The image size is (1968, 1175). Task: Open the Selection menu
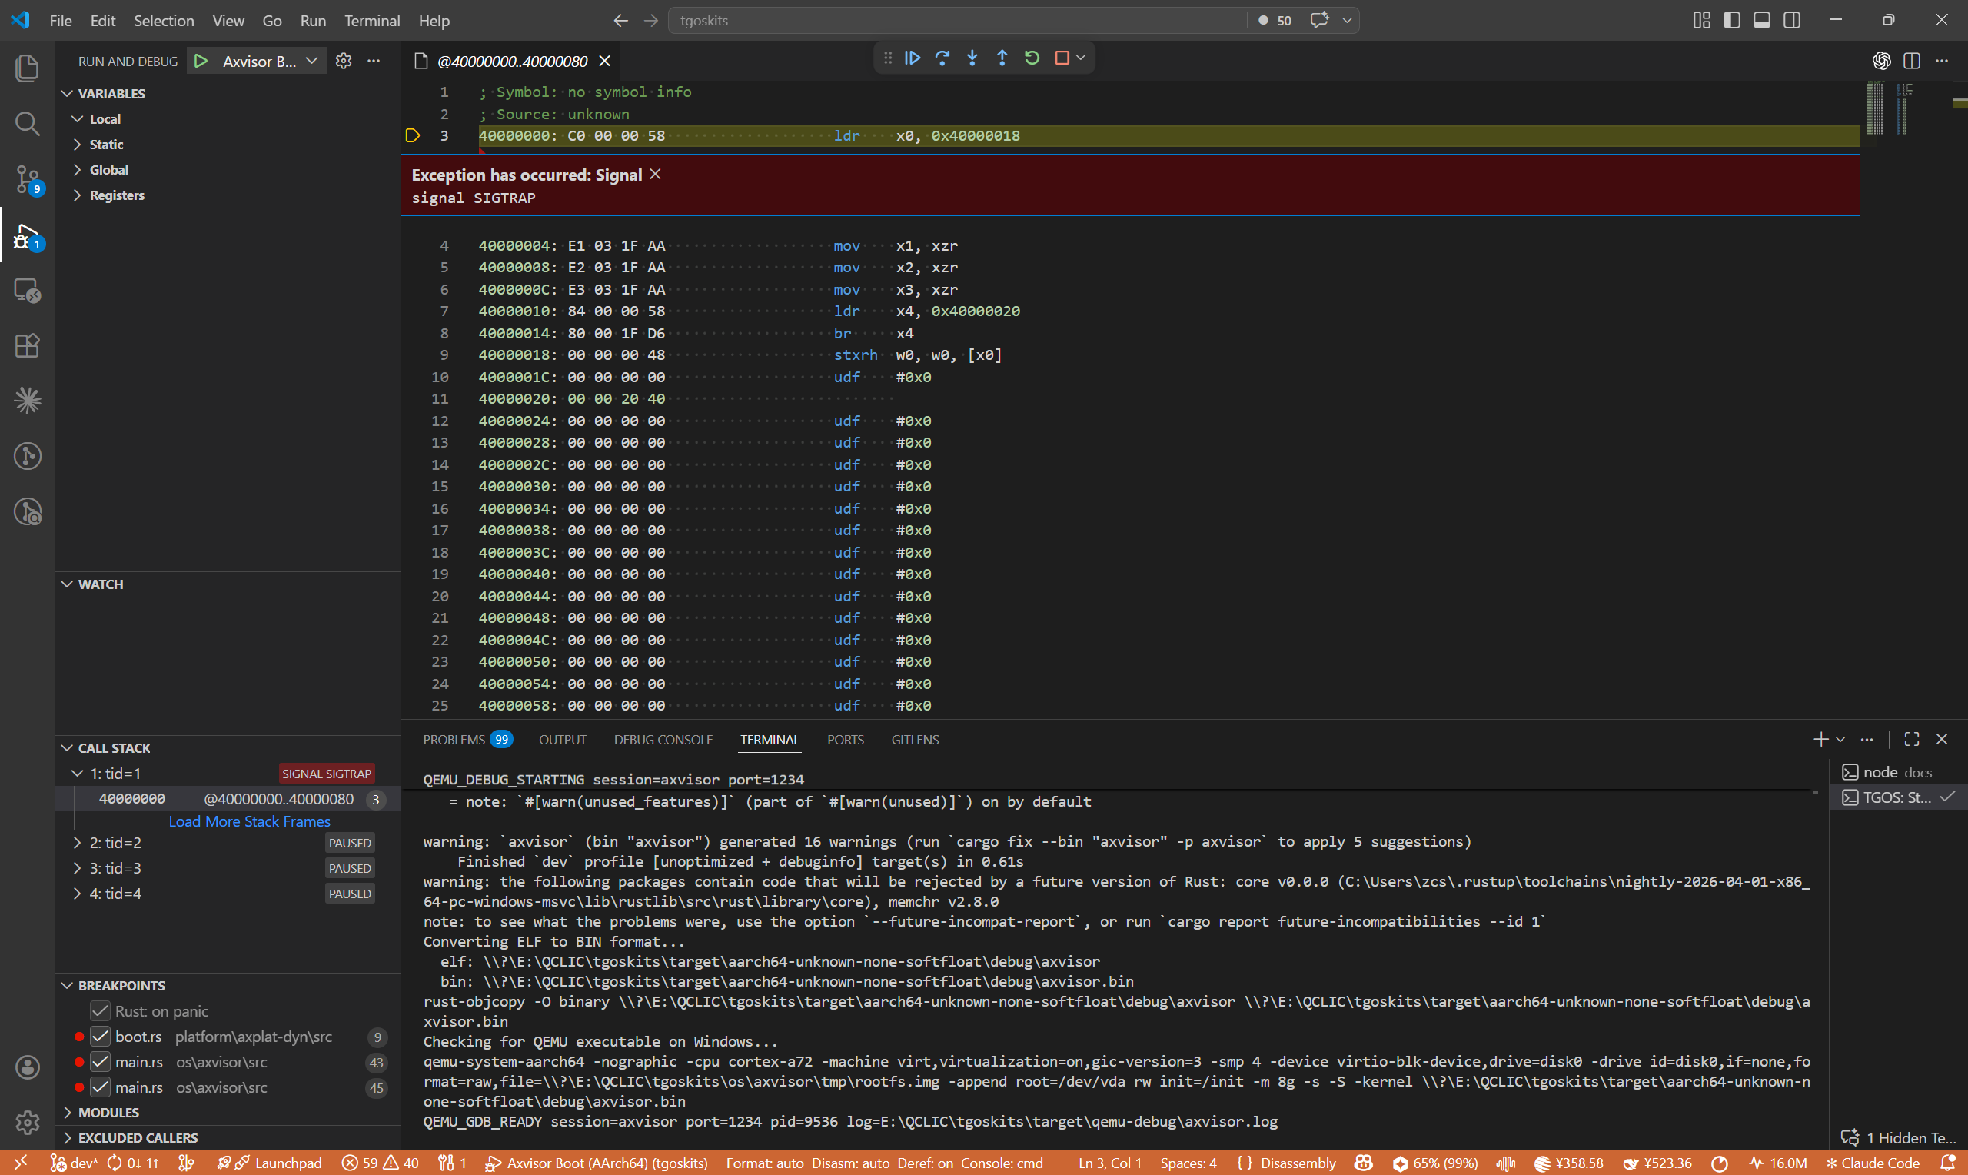click(163, 21)
